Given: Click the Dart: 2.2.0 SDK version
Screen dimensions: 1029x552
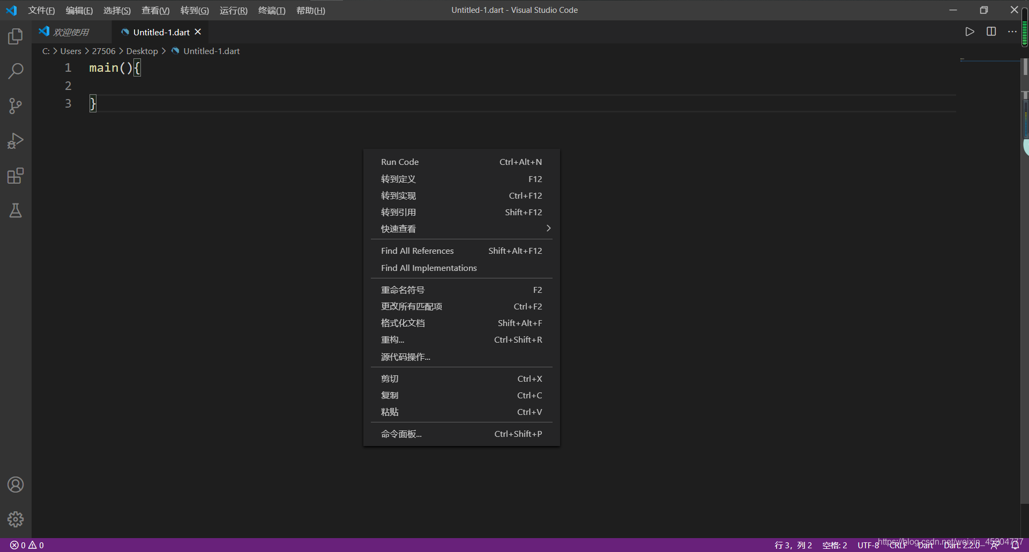Looking at the screenshot, I should pyautogui.click(x=961, y=545).
